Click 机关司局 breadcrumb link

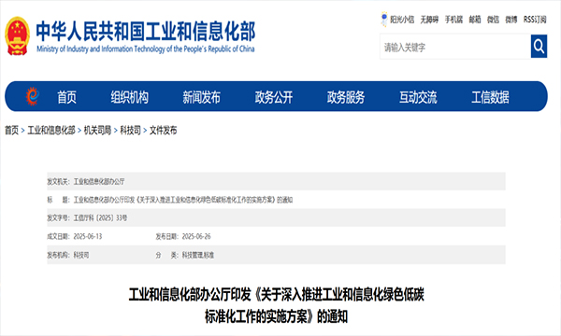pyautogui.click(x=97, y=131)
